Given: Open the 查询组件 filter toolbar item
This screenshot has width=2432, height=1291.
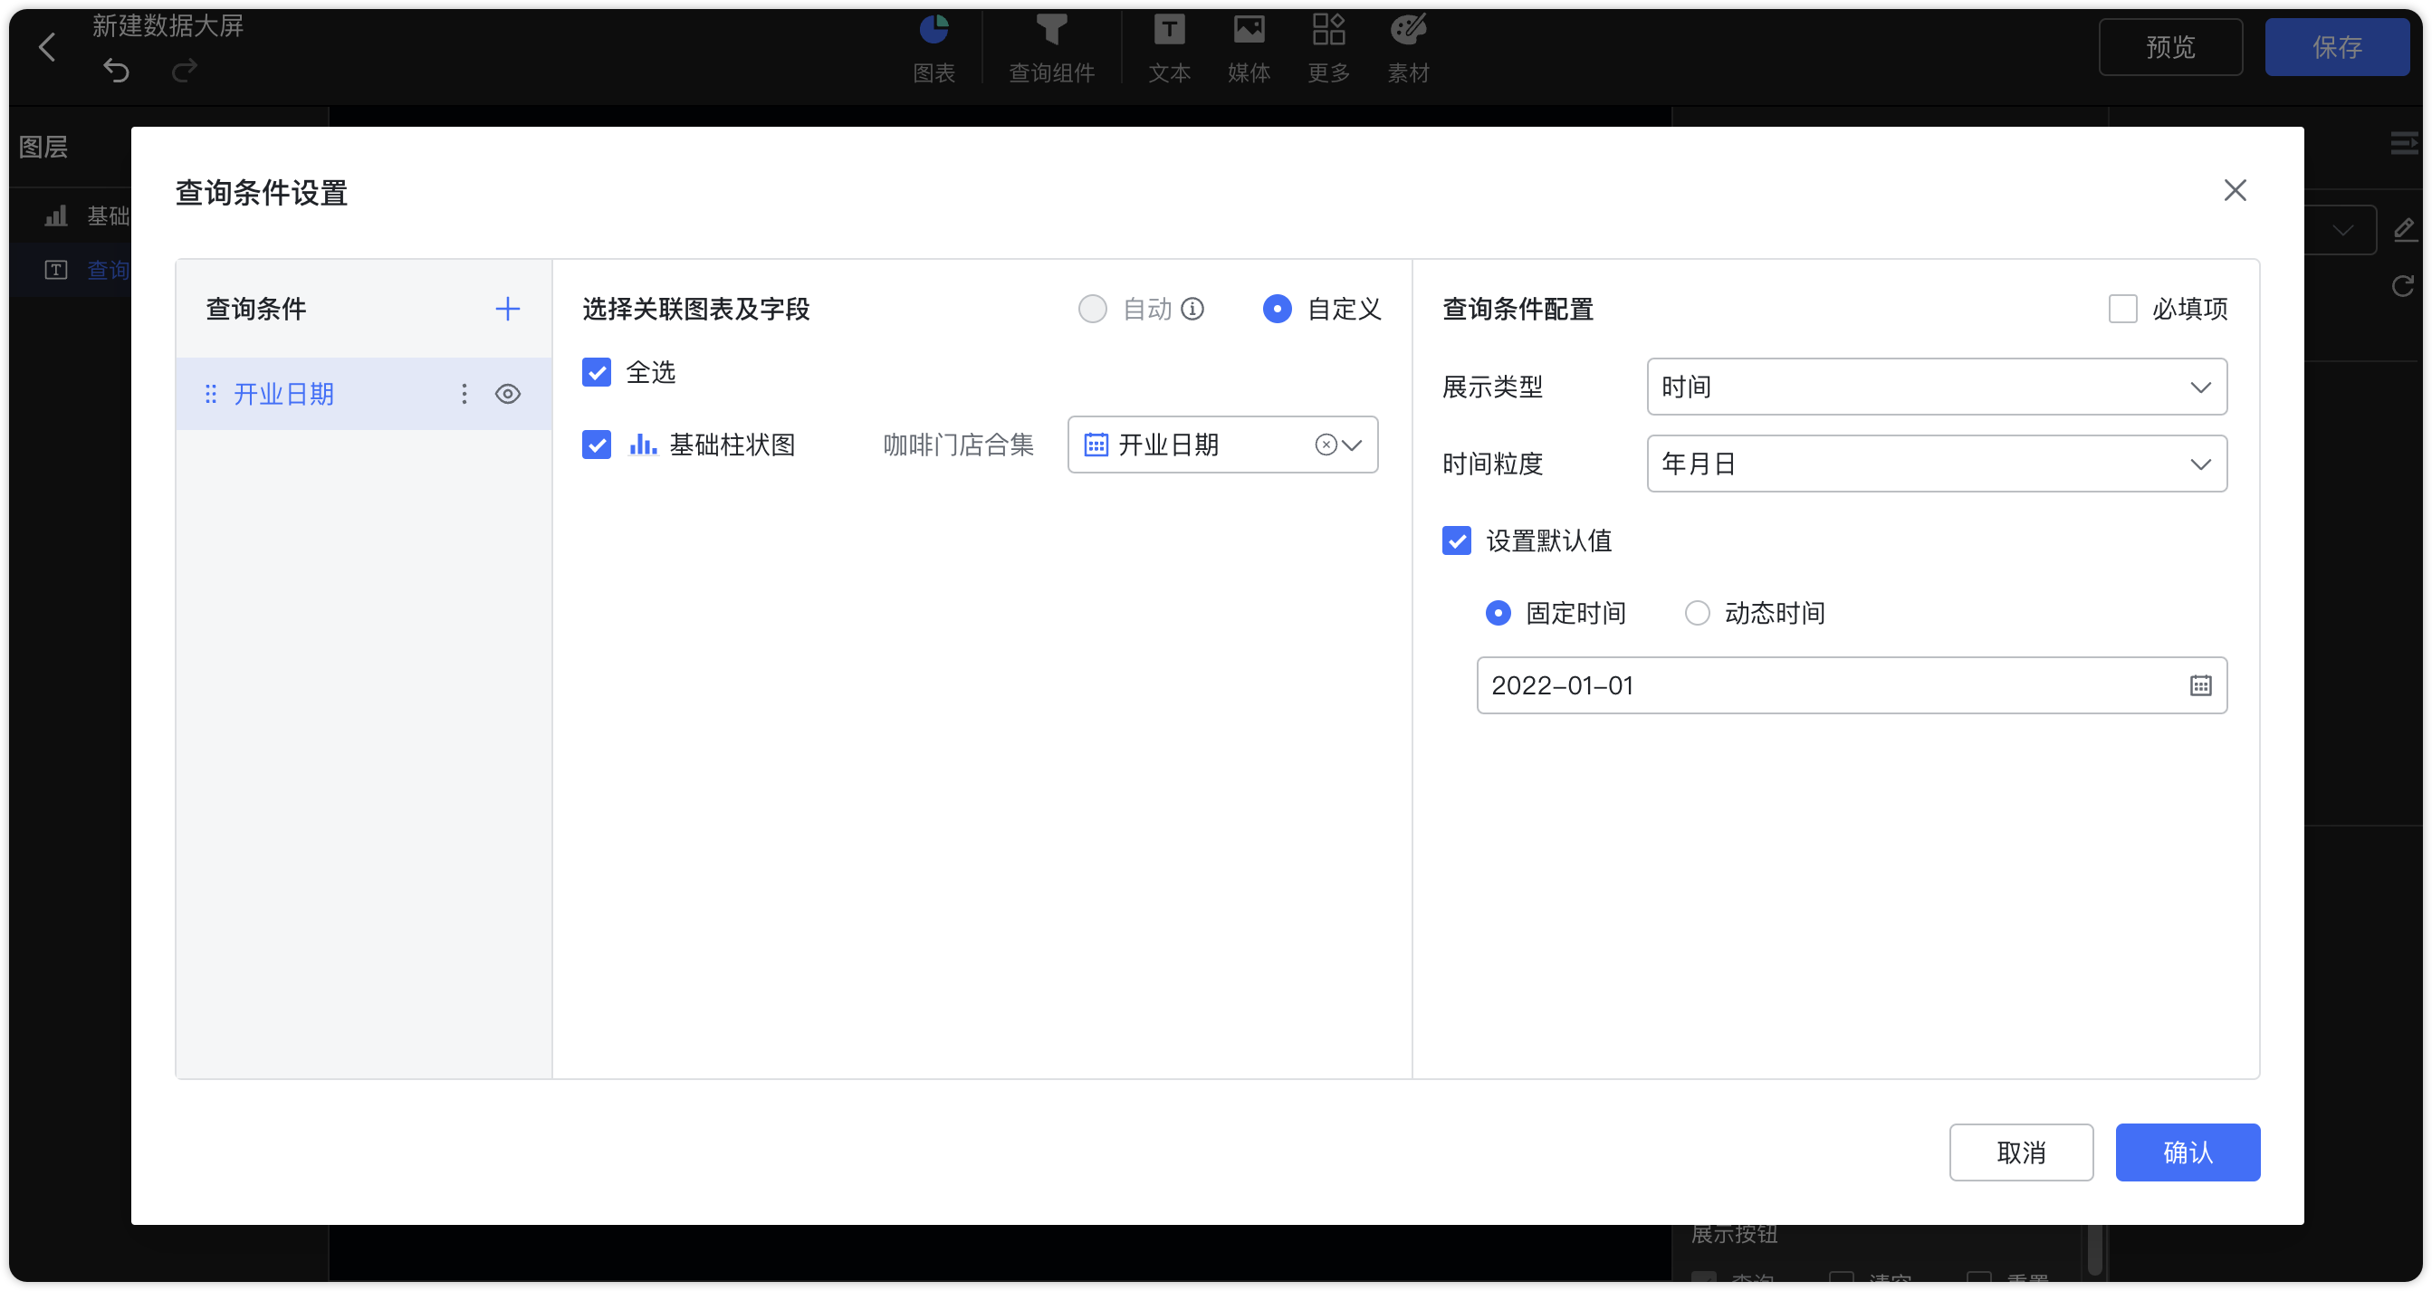Looking at the screenshot, I should tap(1052, 49).
